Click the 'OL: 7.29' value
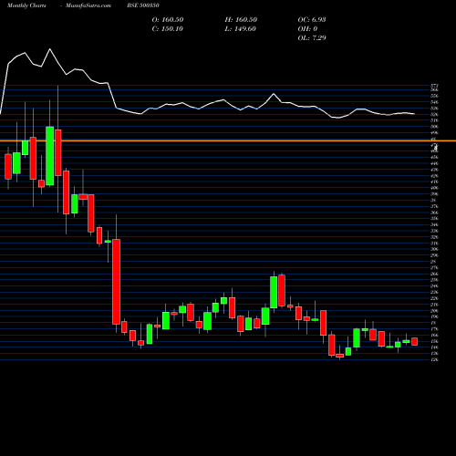The width and height of the screenshot is (456, 456). (x=312, y=37)
